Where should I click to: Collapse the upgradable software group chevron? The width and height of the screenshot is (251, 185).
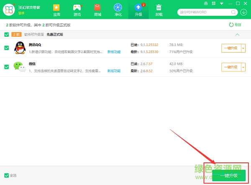pyautogui.click(x=238, y=35)
